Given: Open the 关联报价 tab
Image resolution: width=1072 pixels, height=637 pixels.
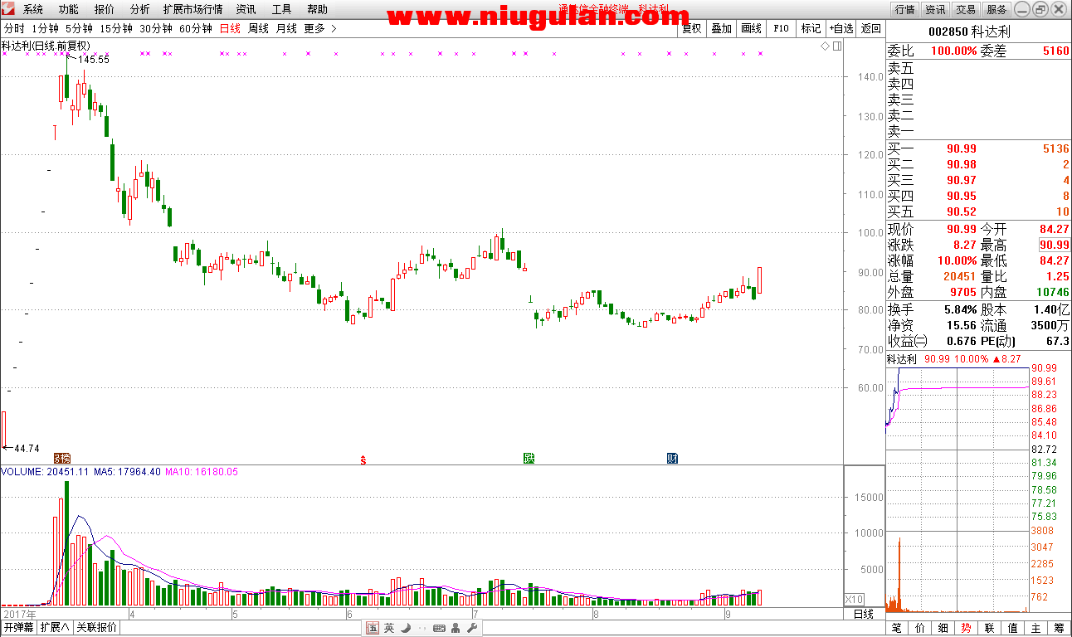Looking at the screenshot, I should [96, 628].
